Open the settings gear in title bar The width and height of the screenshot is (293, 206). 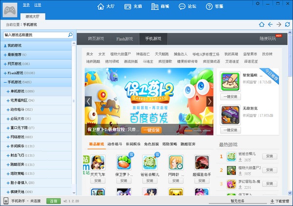pos(258,3)
